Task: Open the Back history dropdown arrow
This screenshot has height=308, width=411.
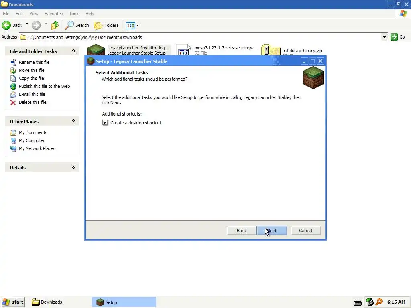Action: click(x=27, y=24)
